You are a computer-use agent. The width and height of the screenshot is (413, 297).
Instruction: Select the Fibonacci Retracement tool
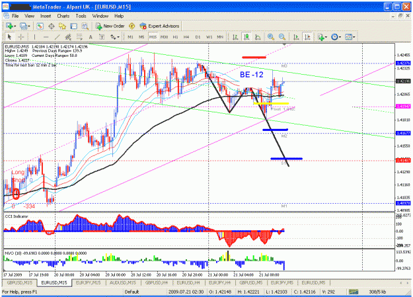point(79,37)
